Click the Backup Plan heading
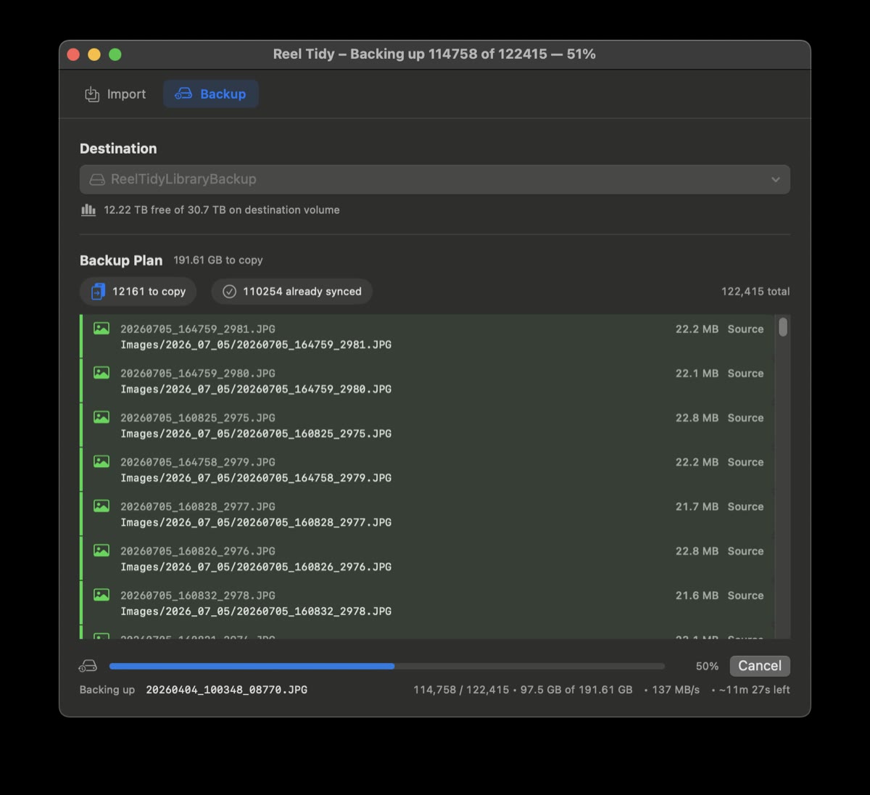This screenshot has height=795, width=870. pos(121,260)
